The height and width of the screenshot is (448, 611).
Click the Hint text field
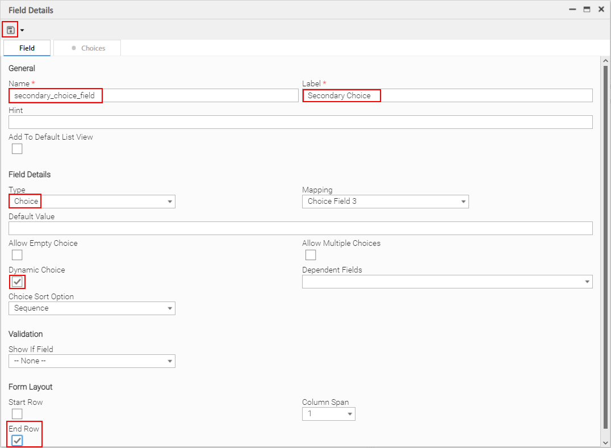[300, 122]
